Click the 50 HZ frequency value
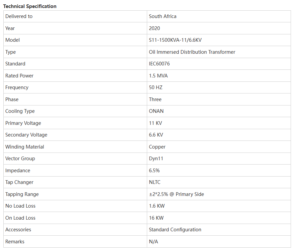The height and width of the screenshot is (250, 294). pos(156,87)
